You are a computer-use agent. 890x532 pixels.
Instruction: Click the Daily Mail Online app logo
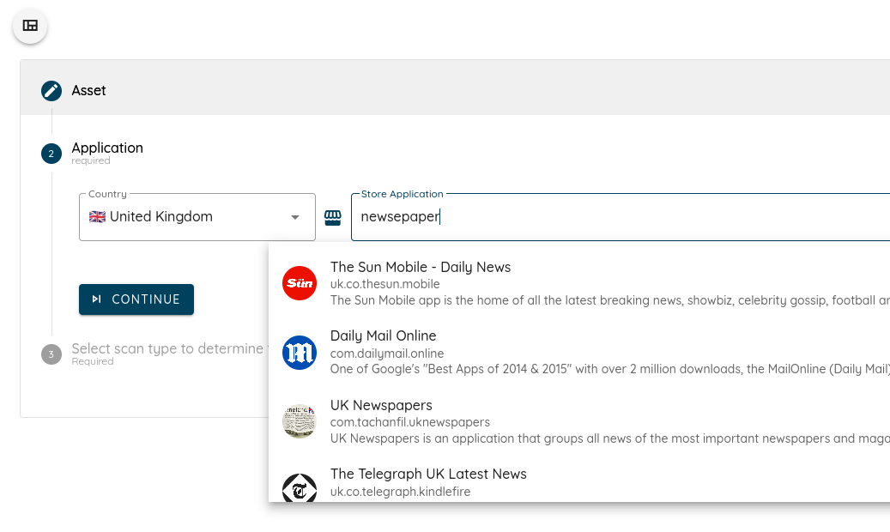300,352
